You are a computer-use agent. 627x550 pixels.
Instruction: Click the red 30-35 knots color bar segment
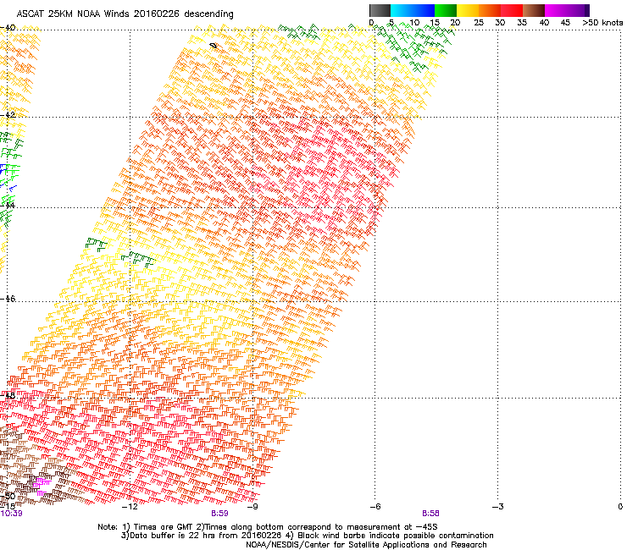tap(512, 10)
